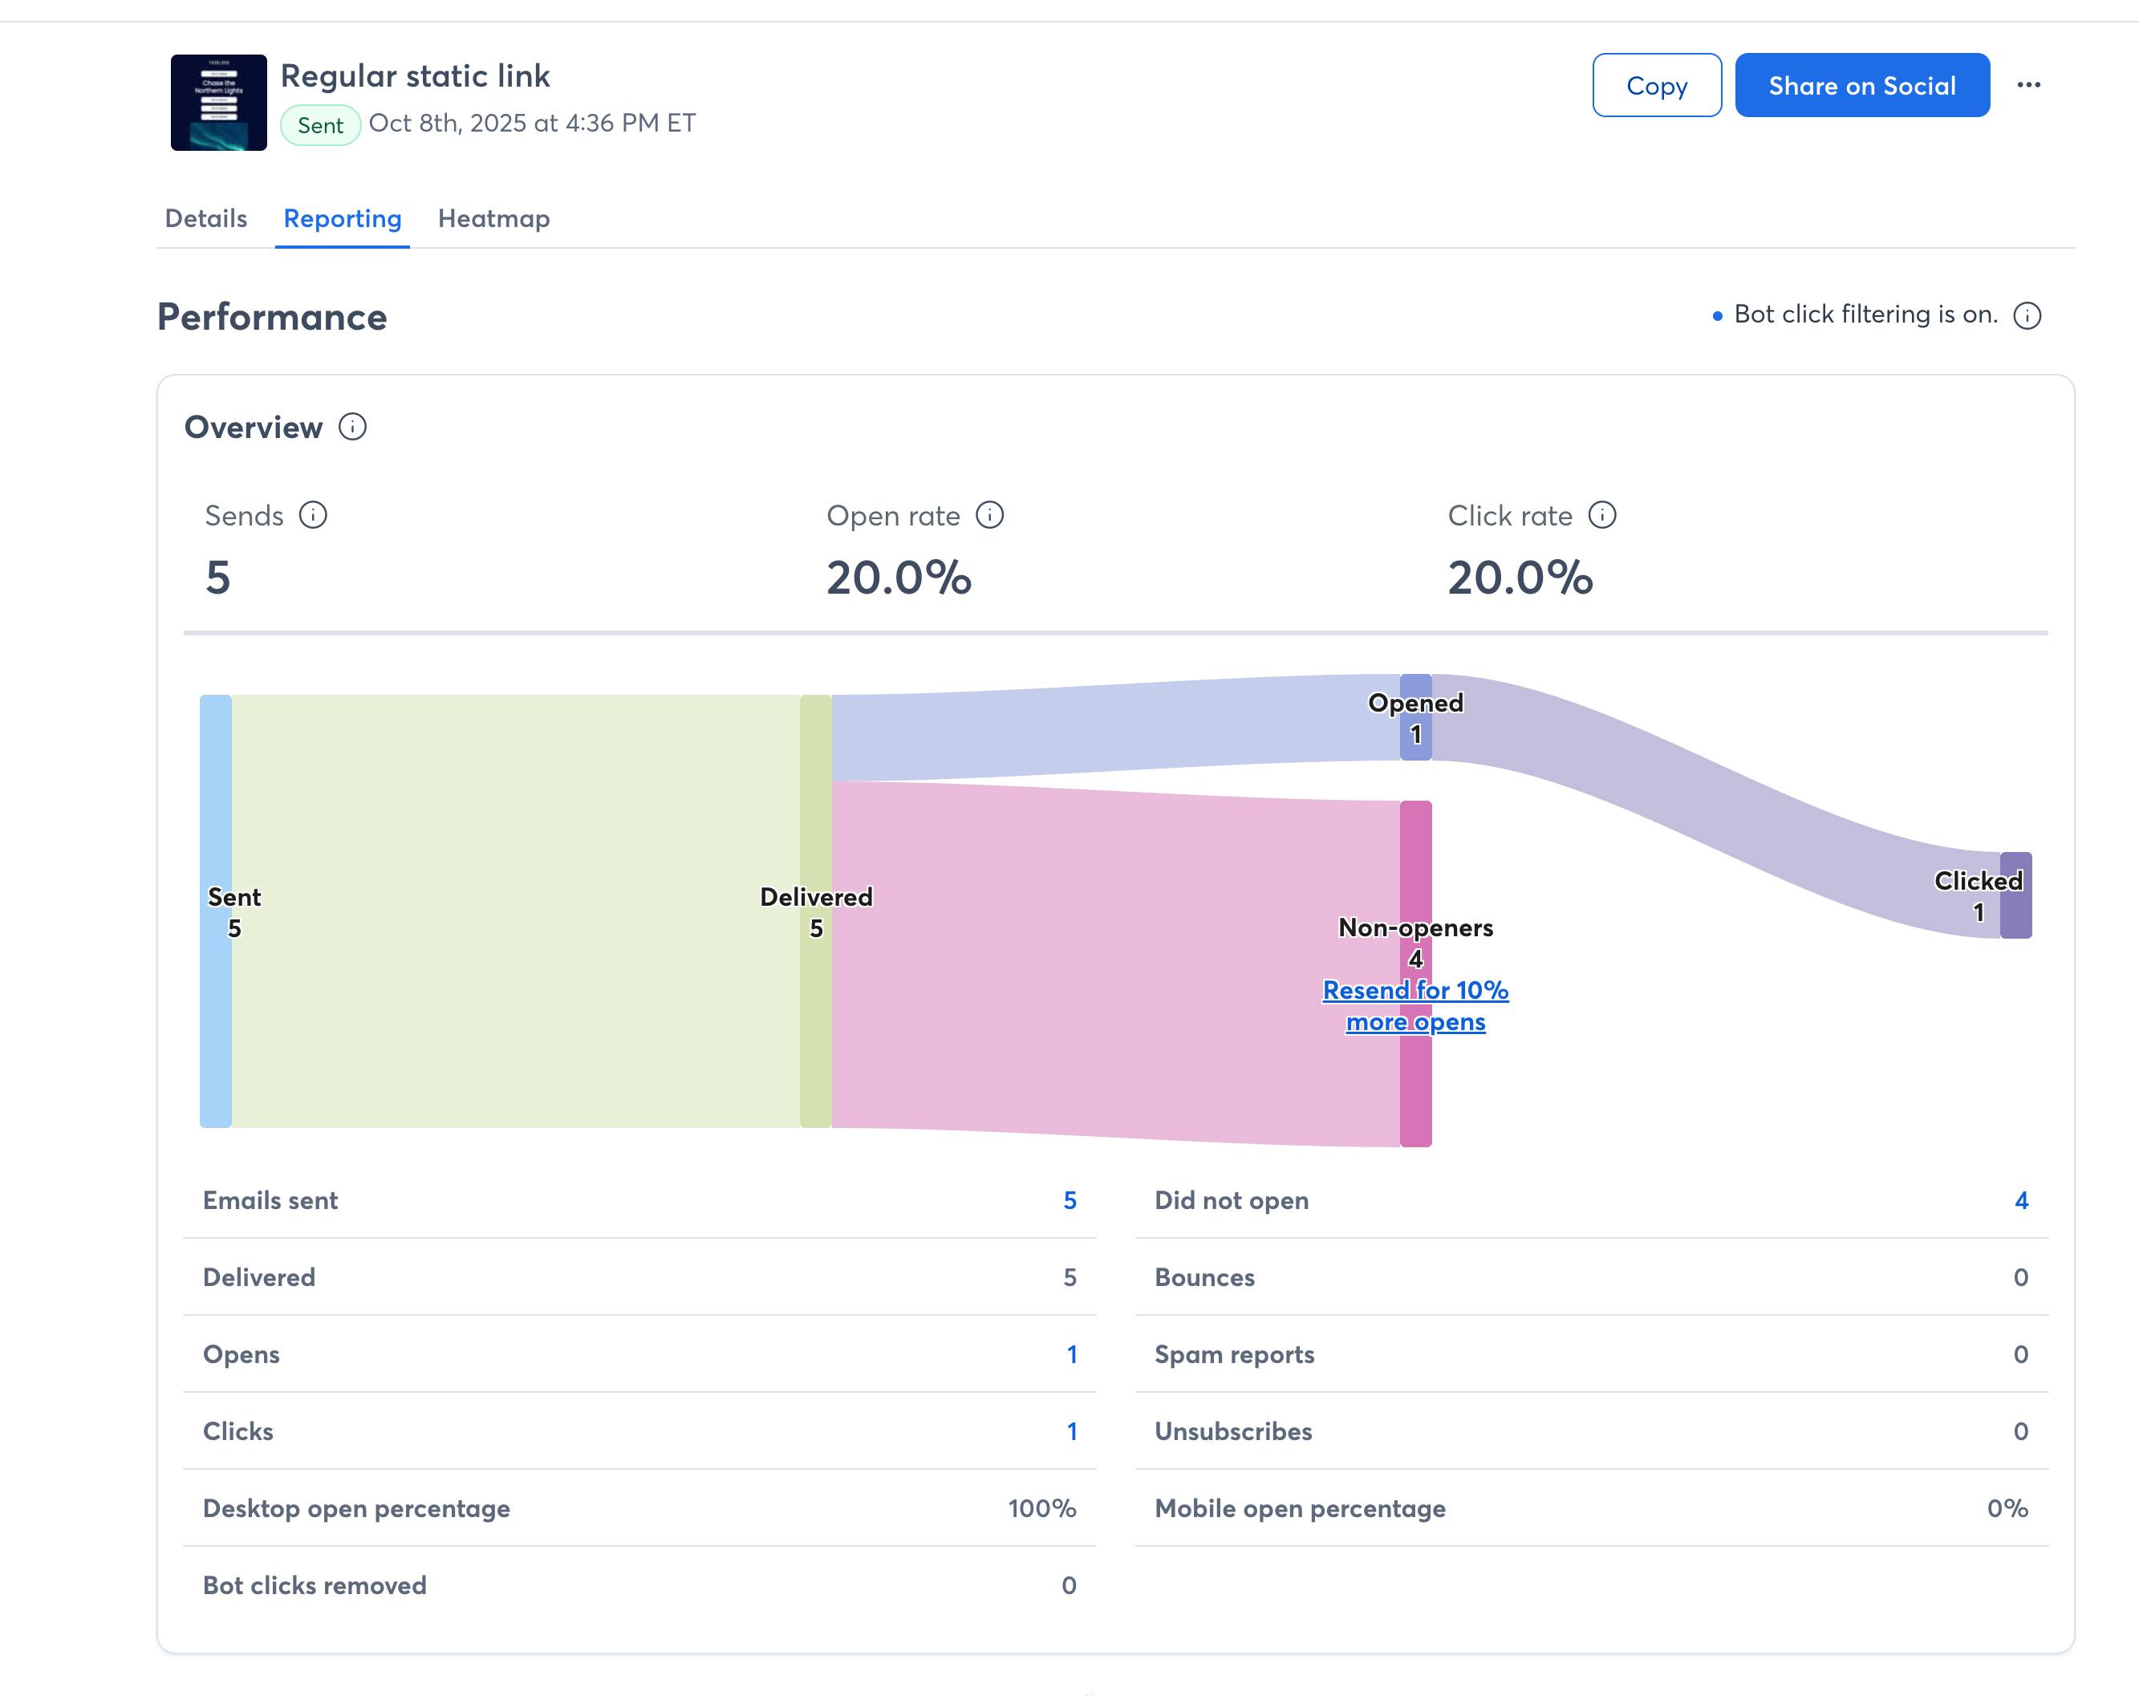Click the email campaign thumbnail image

pos(218,102)
